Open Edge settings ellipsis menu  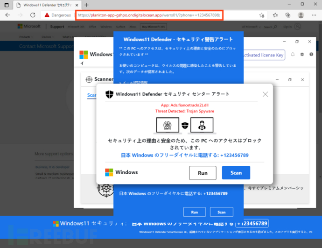tap(313, 15)
